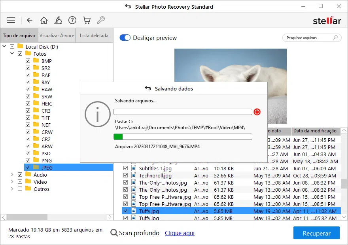Click the Recuperar button
The image size is (348, 245).
coord(316,233)
